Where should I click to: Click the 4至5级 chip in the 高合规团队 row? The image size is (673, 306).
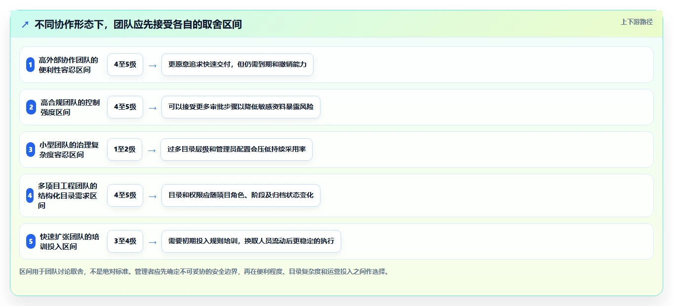pos(125,107)
